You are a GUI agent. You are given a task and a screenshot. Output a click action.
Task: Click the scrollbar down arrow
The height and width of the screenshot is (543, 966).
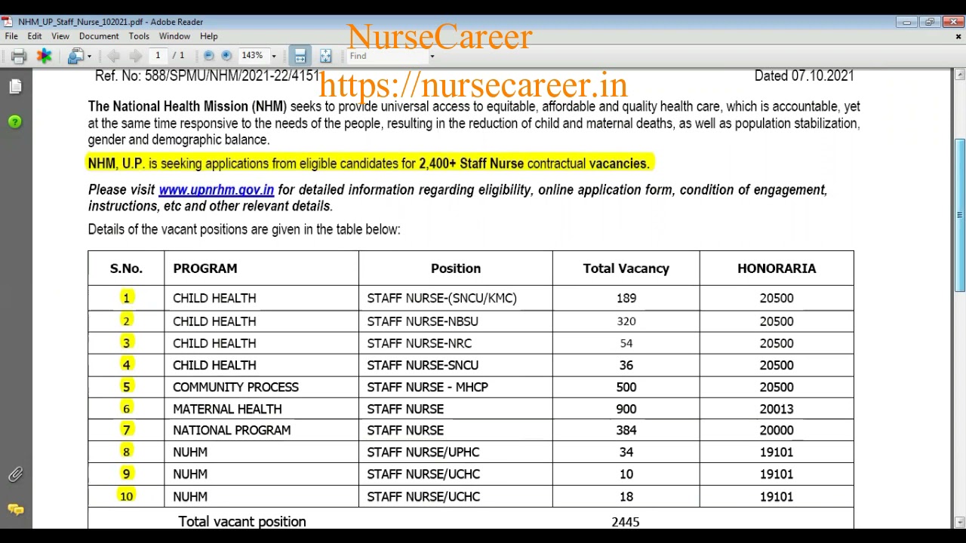(x=959, y=522)
